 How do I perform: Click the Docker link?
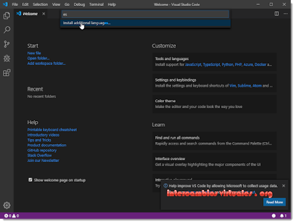(x=260, y=64)
